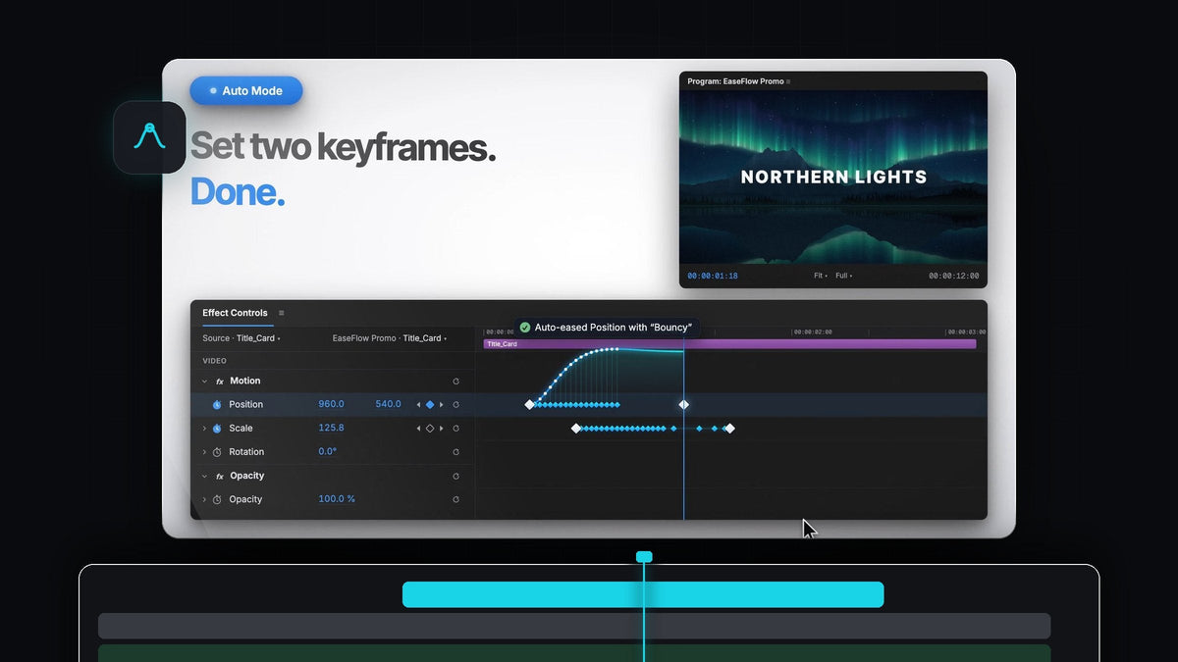Click the VIDEO section header
The image size is (1178, 662).
pos(214,361)
